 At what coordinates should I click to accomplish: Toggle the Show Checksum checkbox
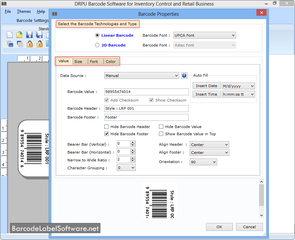coord(151,100)
